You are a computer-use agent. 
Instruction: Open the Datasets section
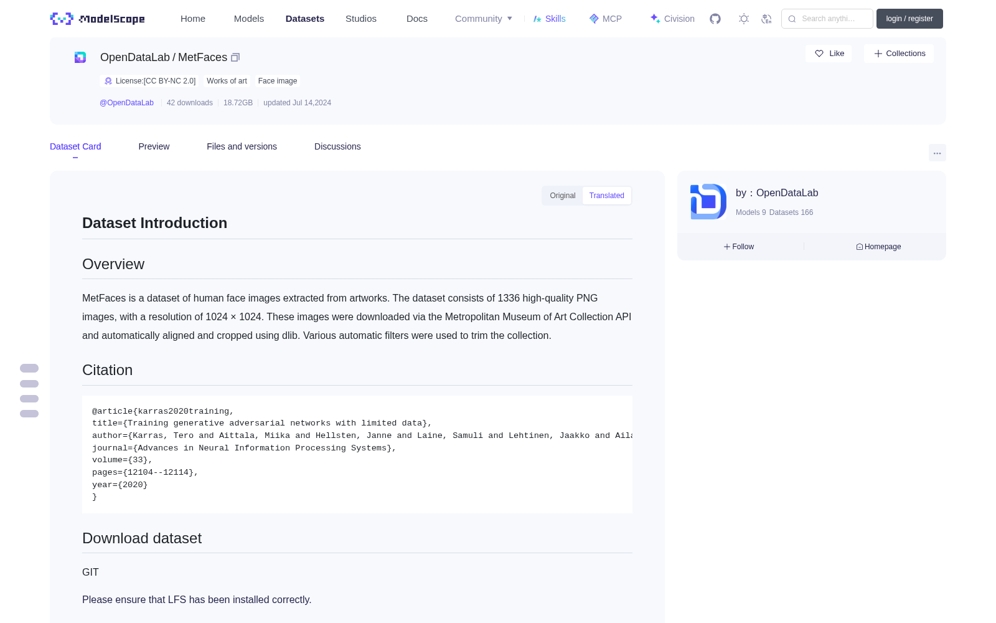pyautogui.click(x=305, y=19)
